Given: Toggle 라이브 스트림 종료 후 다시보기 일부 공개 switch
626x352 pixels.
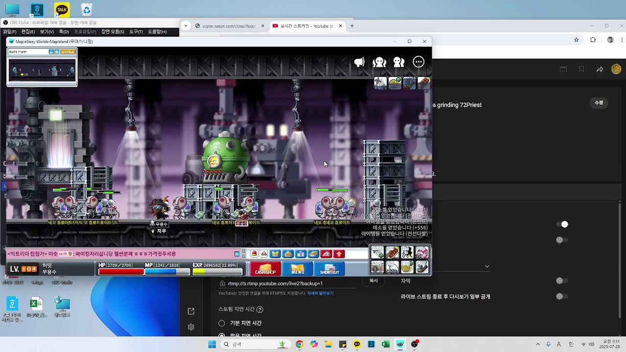Looking at the screenshot, I should (562, 296).
